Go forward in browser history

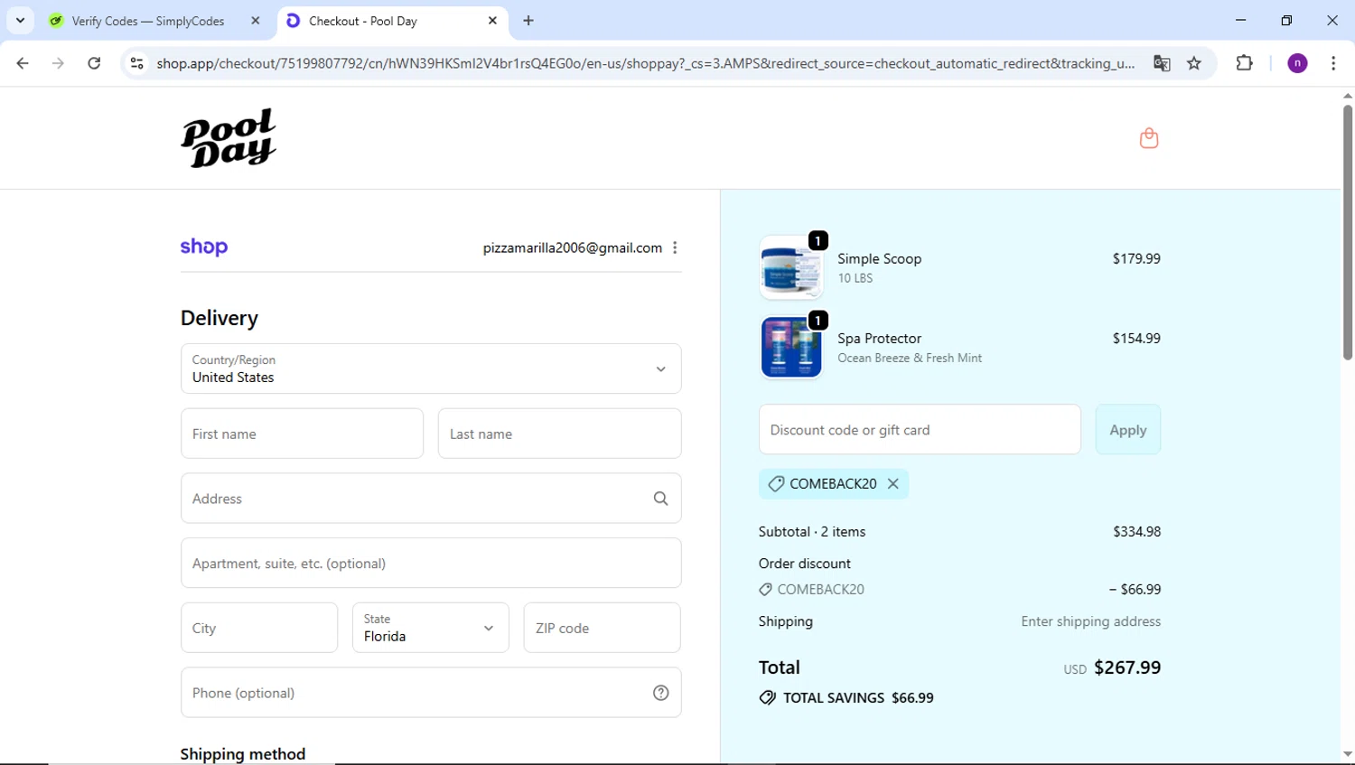58,63
